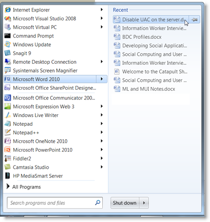Click the Shut down button
This screenshot has width=210, height=222.
(125, 203)
